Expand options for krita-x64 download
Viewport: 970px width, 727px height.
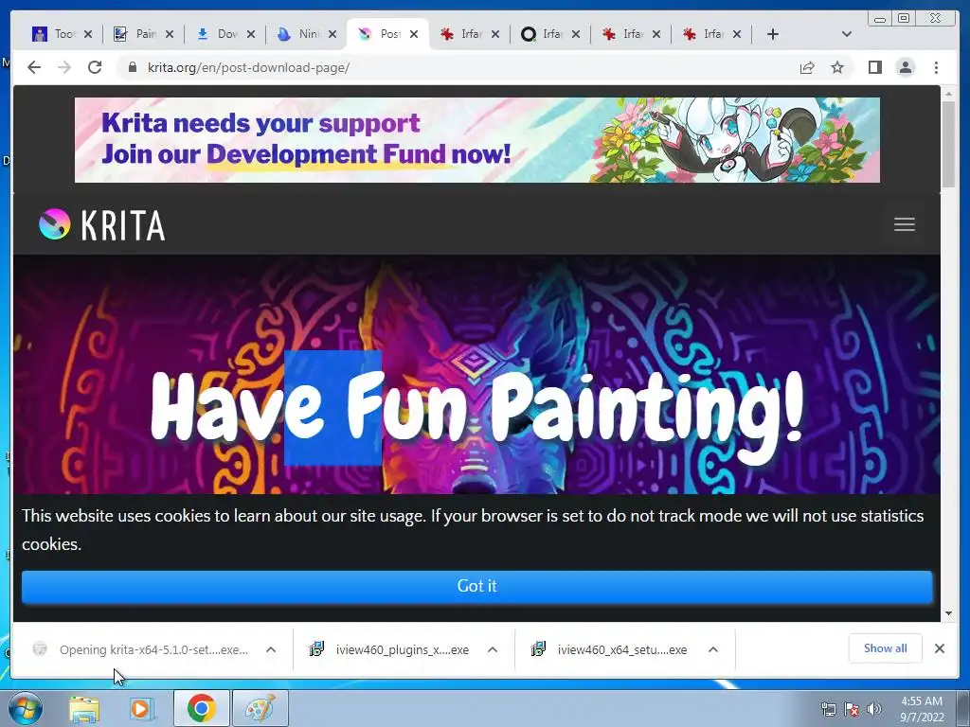point(271,649)
